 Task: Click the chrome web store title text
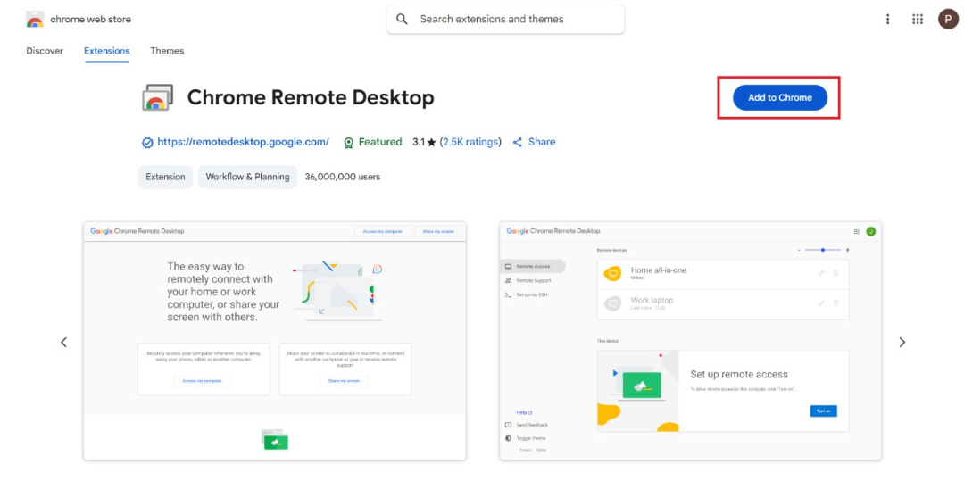pos(90,19)
